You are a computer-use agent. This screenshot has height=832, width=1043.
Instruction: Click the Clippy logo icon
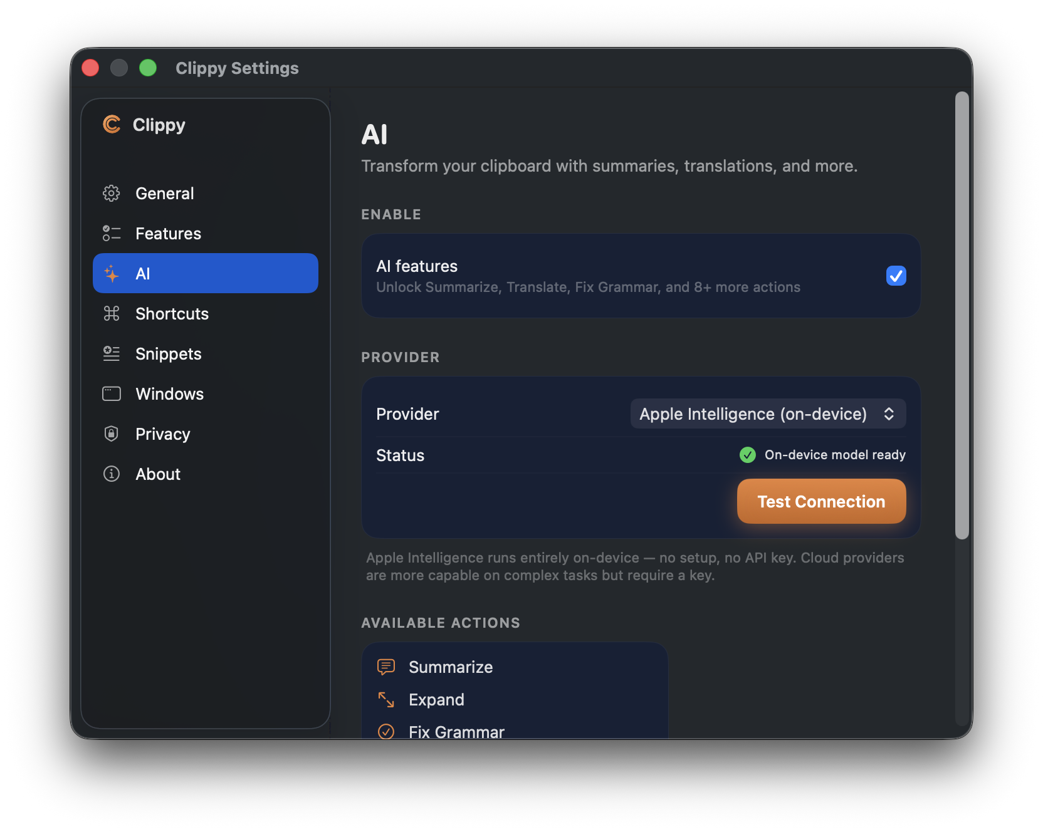(112, 124)
